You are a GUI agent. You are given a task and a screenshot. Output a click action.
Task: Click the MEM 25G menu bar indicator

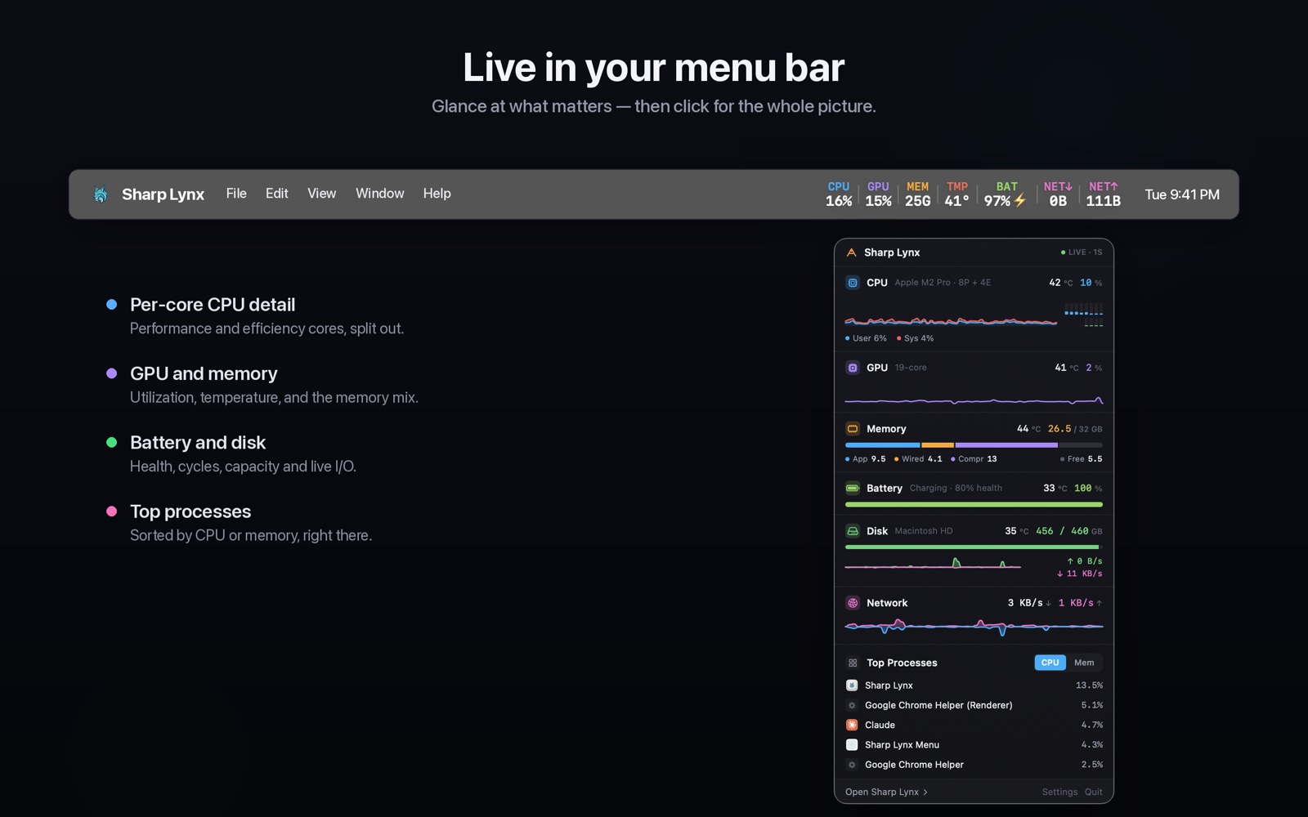(917, 194)
